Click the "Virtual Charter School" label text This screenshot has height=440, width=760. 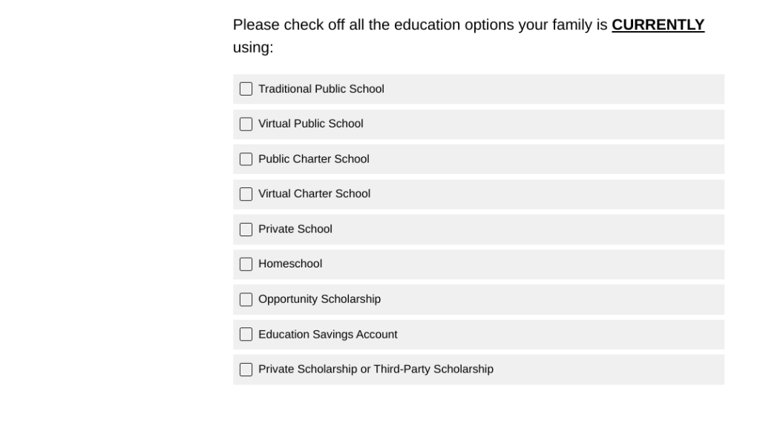point(314,194)
